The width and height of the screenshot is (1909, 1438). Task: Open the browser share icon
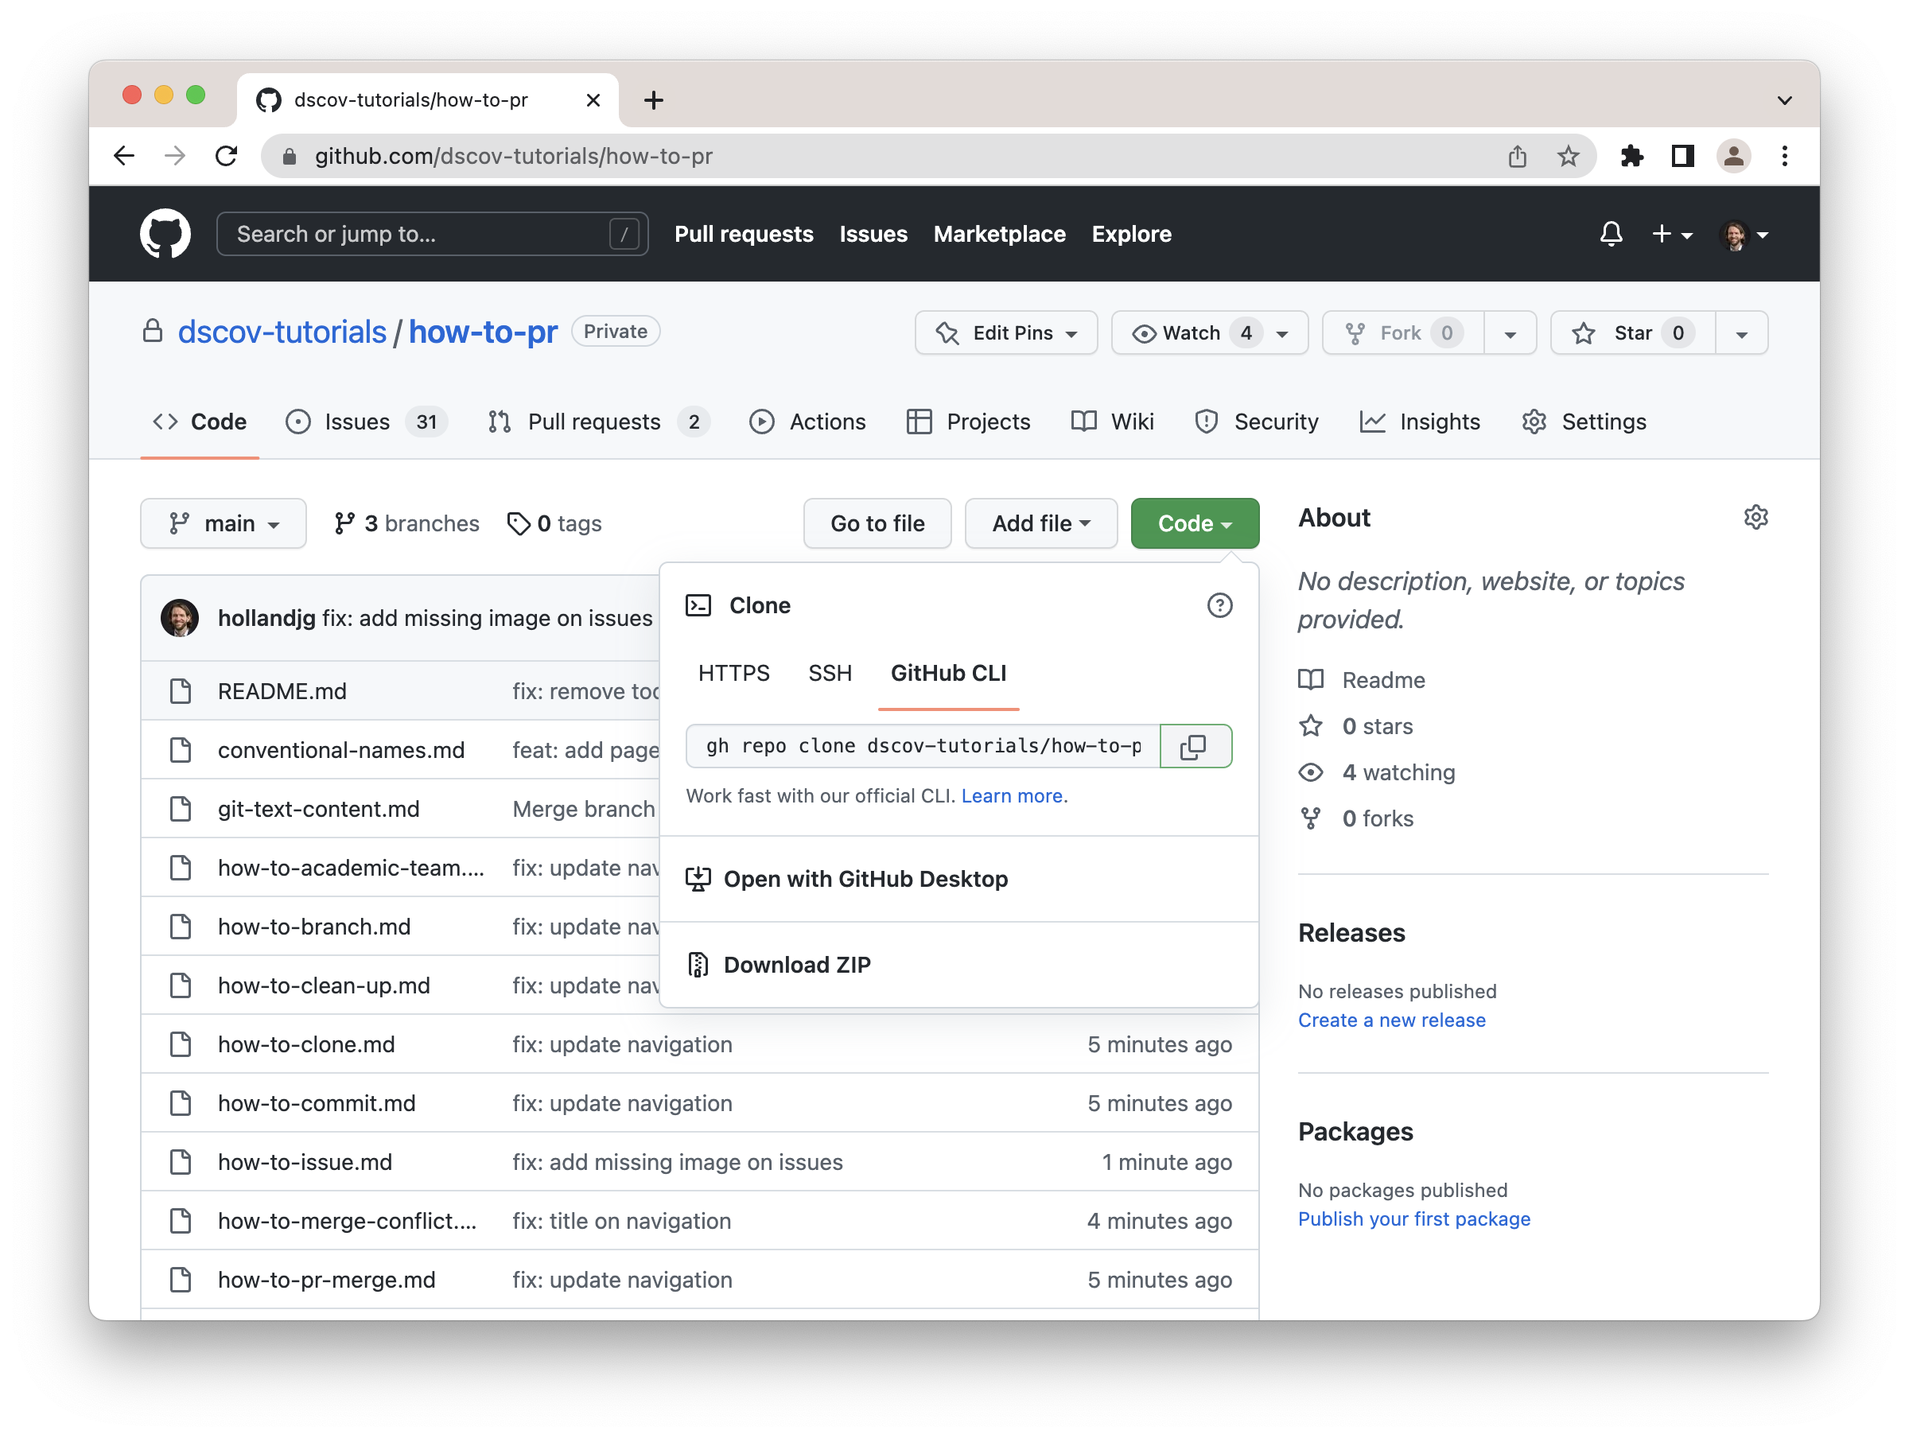click(1516, 156)
